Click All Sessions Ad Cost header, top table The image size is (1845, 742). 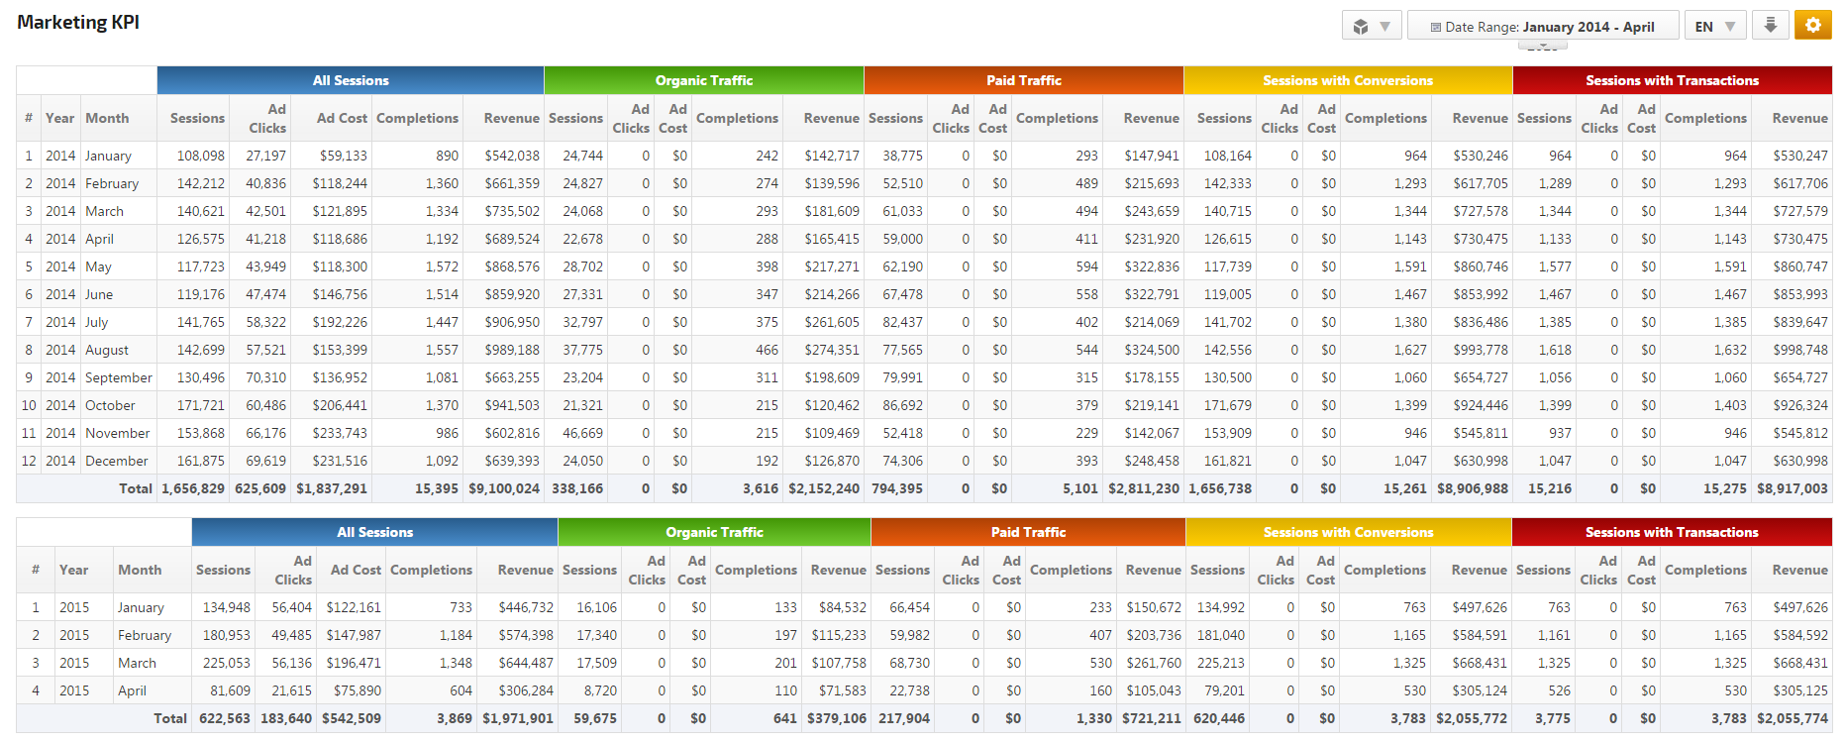(x=342, y=118)
